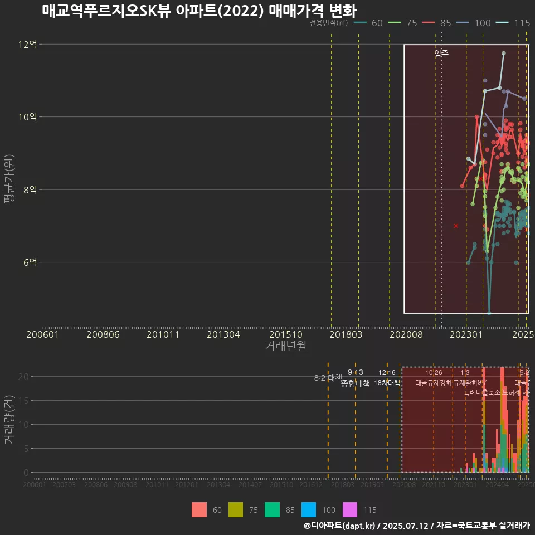Click 202008 on the price chart axis
The width and height of the screenshot is (535, 535).
coord(406,334)
